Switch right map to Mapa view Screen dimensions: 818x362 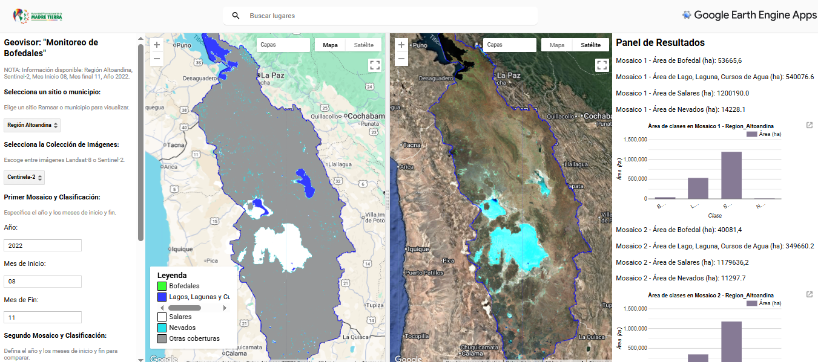tap(557, 45)
